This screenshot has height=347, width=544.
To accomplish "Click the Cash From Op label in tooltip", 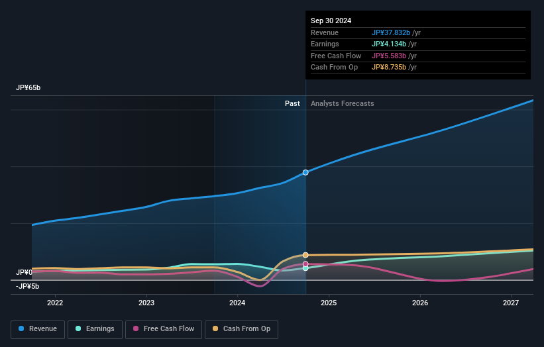I will (334, 68).
